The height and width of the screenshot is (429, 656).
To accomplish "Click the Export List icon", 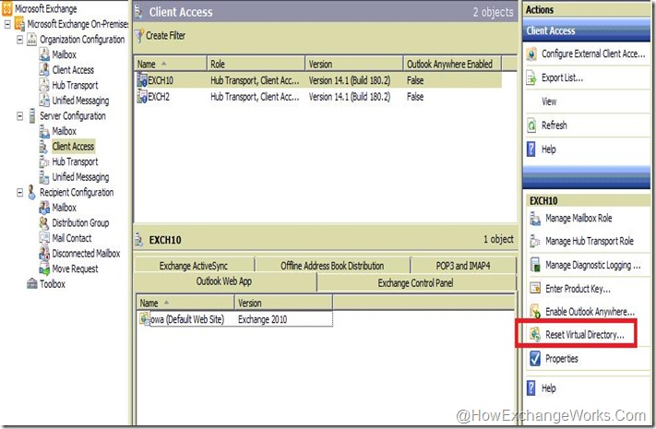I will [531, 77].
